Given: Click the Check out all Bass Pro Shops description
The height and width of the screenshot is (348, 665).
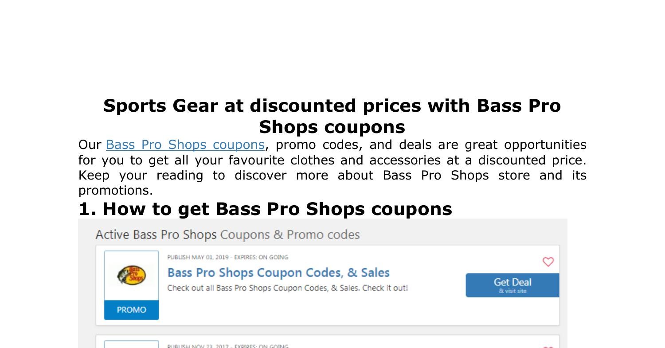Looking at the screenshot, I should click(287, 288).
